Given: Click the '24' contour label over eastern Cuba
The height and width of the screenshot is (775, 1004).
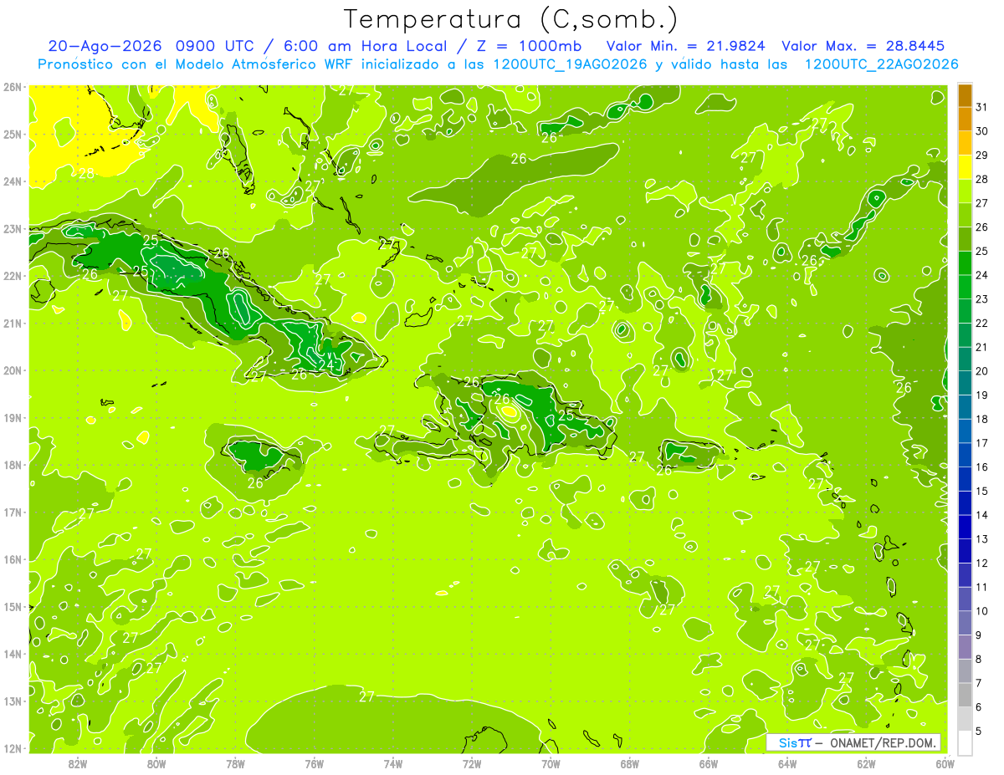Looking at the screenshot, I should pyautogui.click(x=327, y=365).
